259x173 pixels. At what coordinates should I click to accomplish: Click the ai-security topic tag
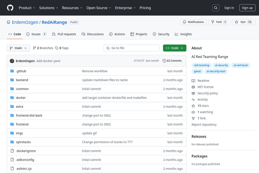coord(221,65)
